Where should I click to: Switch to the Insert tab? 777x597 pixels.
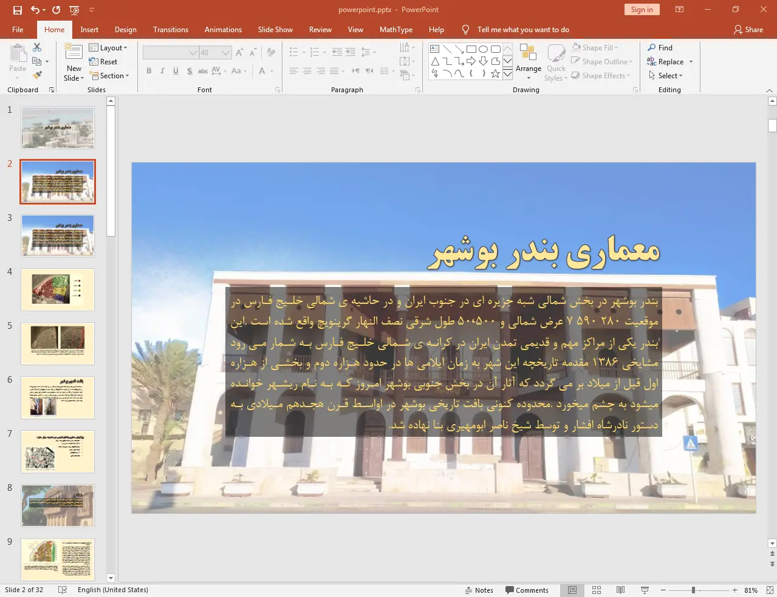pyautogui.click(x=89, y=29)
